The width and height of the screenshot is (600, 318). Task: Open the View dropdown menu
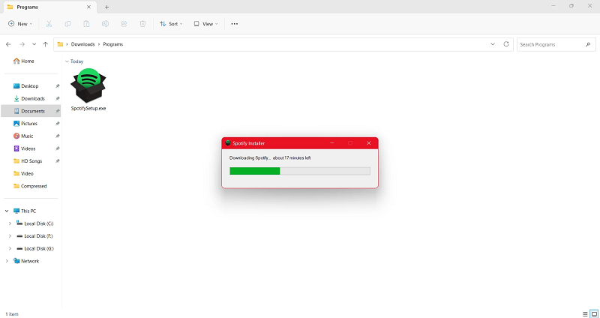click(205, 23)
